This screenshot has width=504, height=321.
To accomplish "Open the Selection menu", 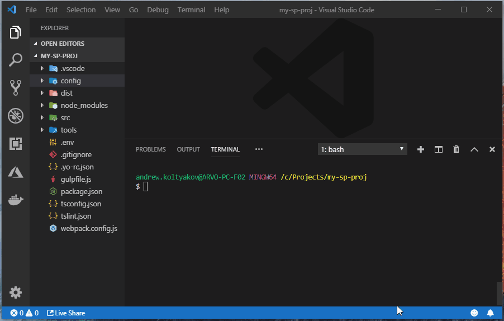I will tap(81, 10).
